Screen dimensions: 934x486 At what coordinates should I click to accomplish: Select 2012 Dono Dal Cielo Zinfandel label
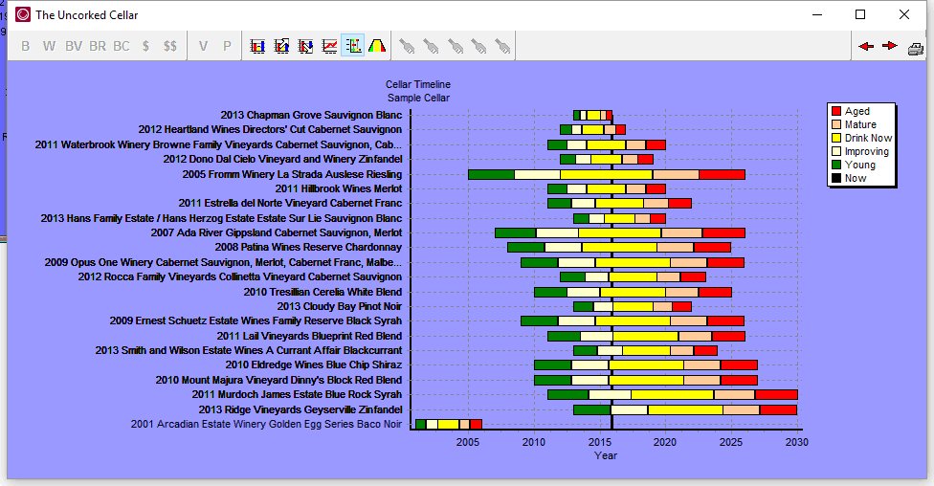click(x=282, y=159)
